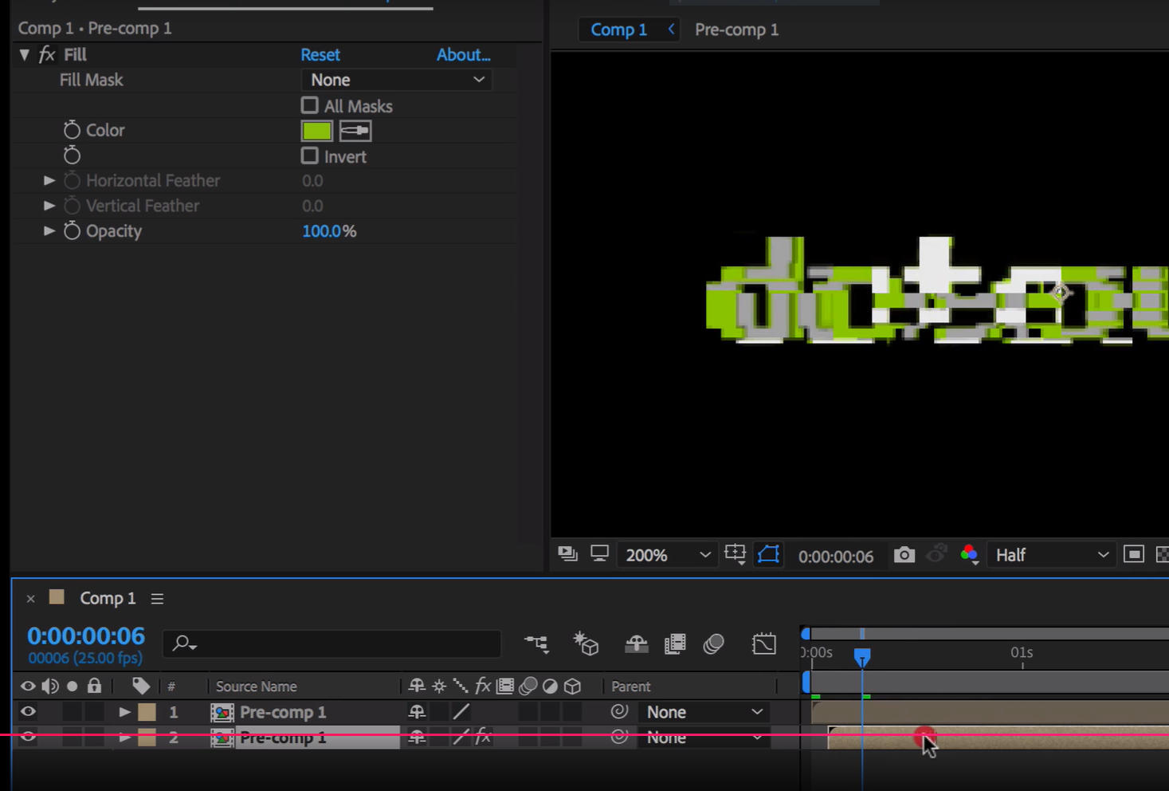
Task: Collapse the Fill effect properties
Action: 24,55
